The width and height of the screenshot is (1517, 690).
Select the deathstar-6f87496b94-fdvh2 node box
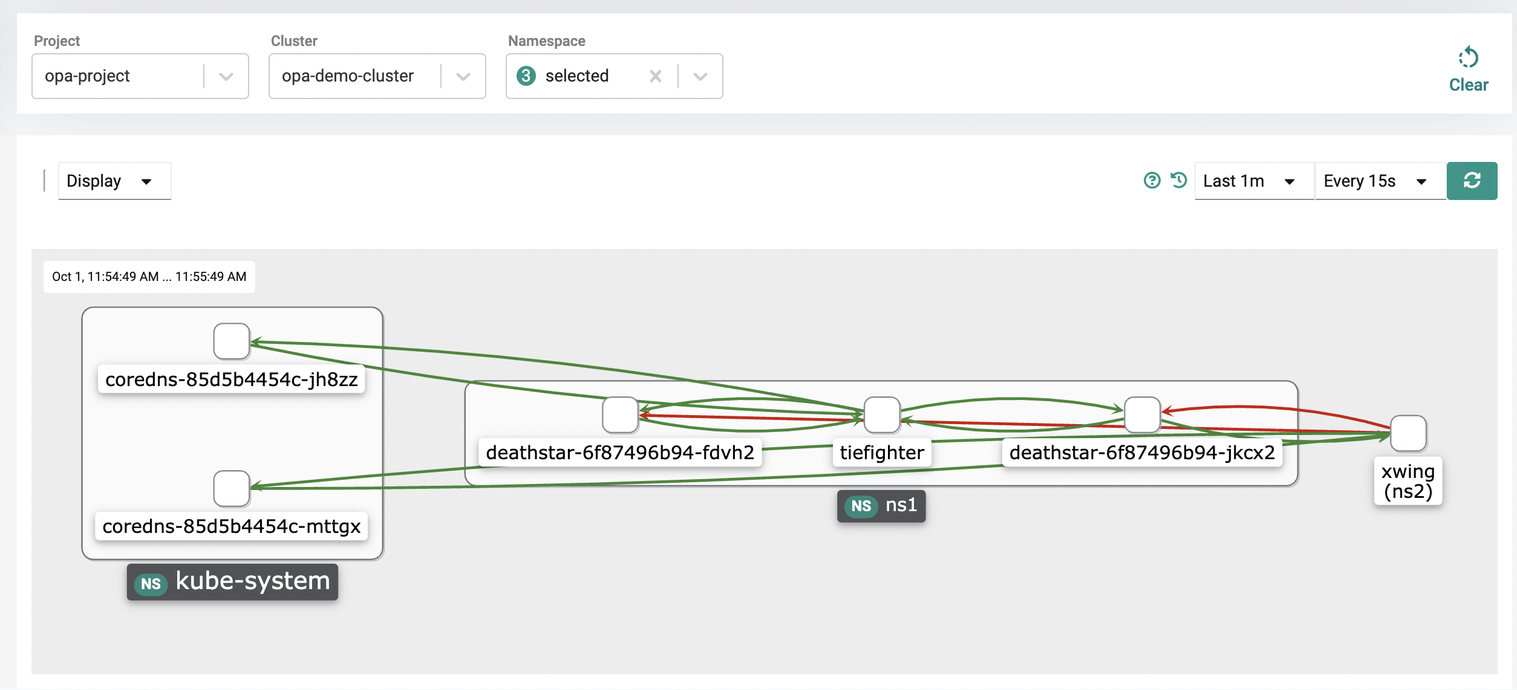click(620, 414)
